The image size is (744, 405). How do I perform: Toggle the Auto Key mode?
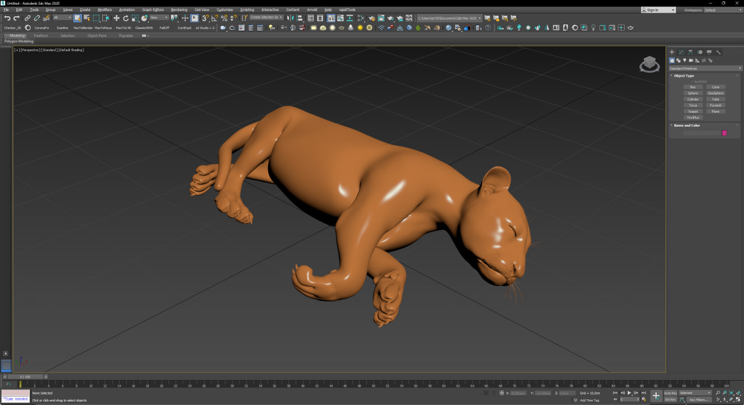coord(670,393)
